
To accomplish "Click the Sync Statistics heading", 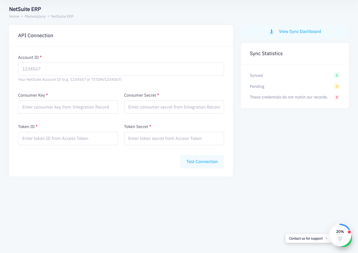I will (x=266, y=53).
